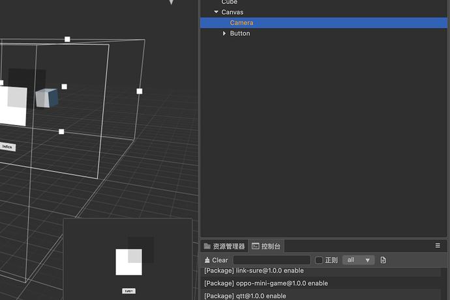
Task: Click the white sprite in scene view
Action: pos(13,106)
